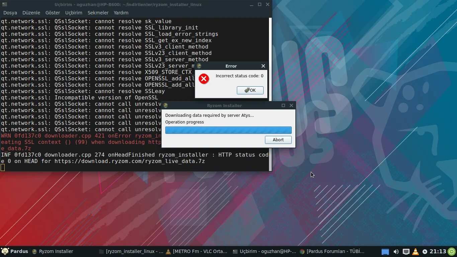Click the network monitor tray icon
457x257 pixels.
[x=406, y=252]
